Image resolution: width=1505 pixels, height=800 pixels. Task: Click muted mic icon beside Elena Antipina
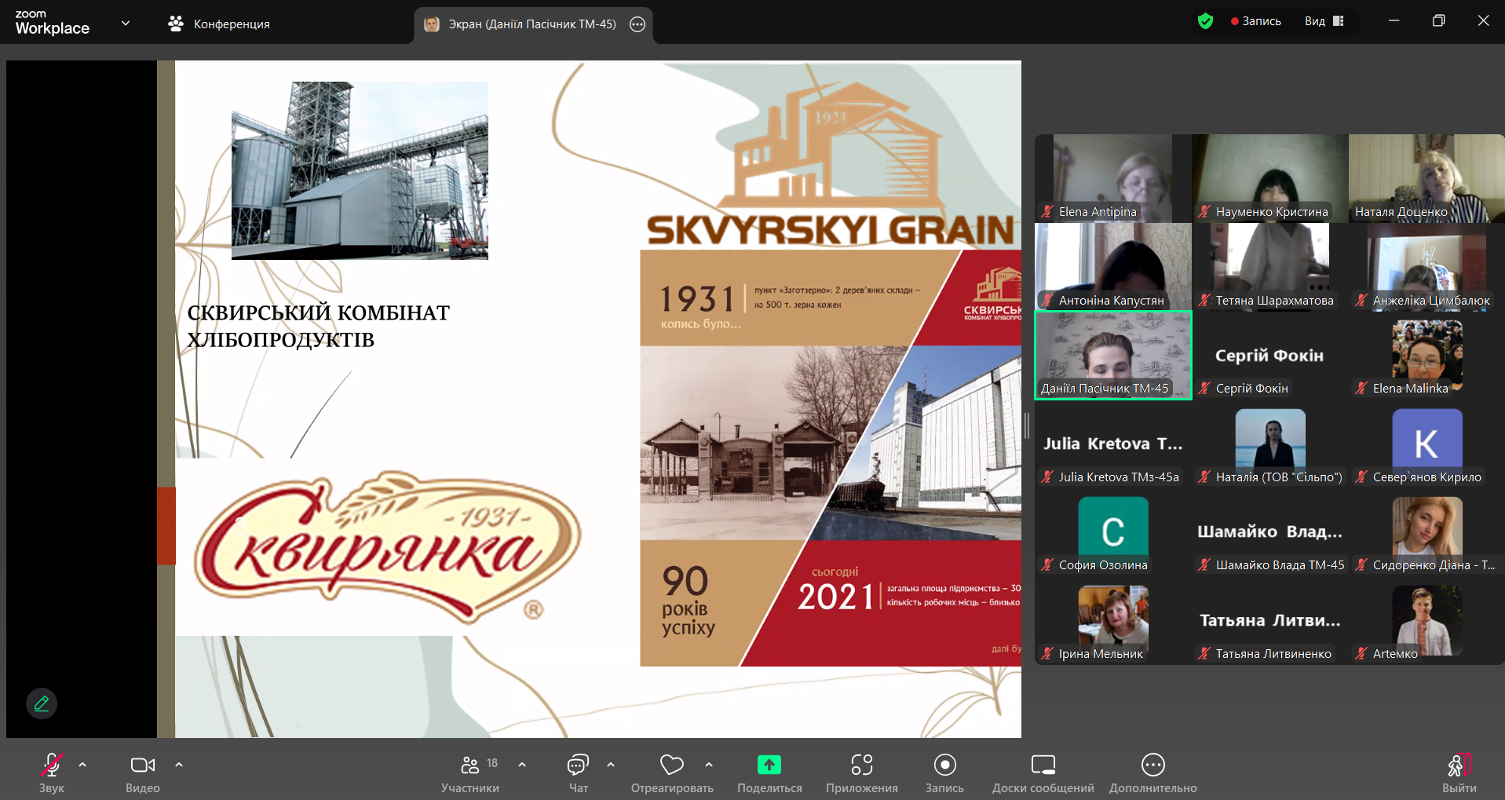[1047, 212]
